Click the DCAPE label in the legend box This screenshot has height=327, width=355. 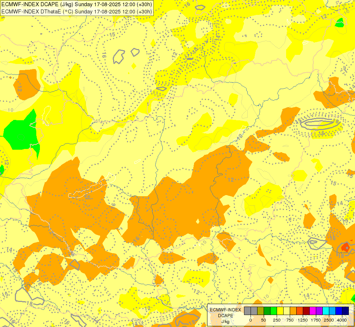(226, 316)
